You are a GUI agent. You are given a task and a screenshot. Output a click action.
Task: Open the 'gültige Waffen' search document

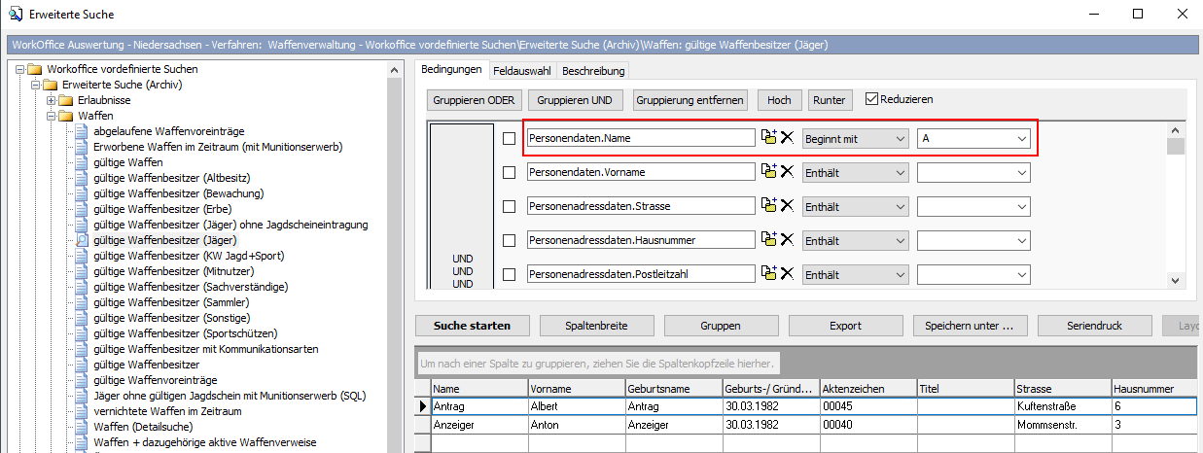(x=127, y=162)
